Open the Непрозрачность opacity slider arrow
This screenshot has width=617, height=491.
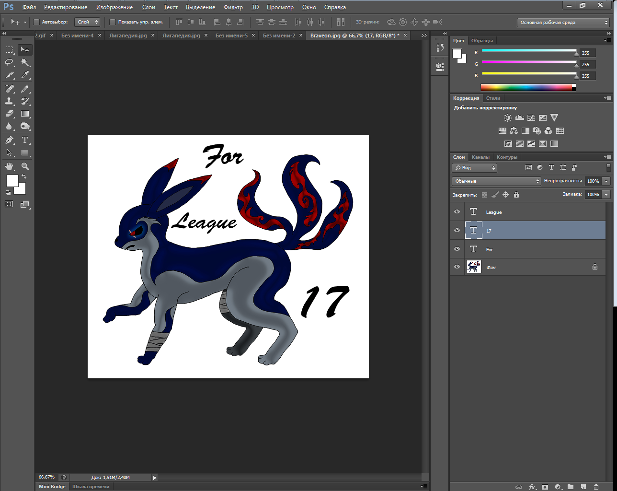(606, 181)
